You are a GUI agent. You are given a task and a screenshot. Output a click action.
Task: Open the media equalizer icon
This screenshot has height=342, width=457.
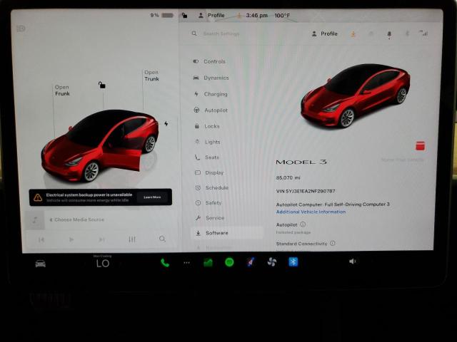coord(132,239)
